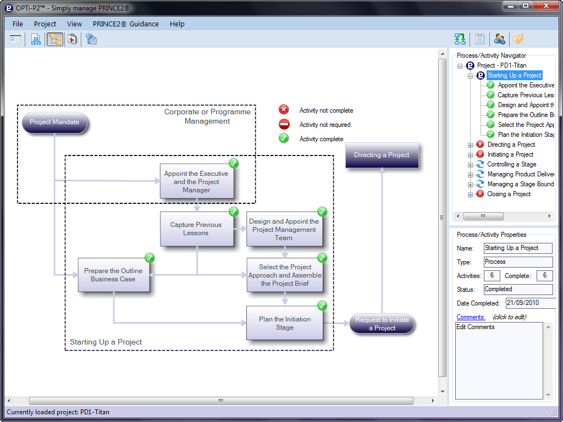
Task: Click the Date Completed field
Action: click(x=531, y=303)
